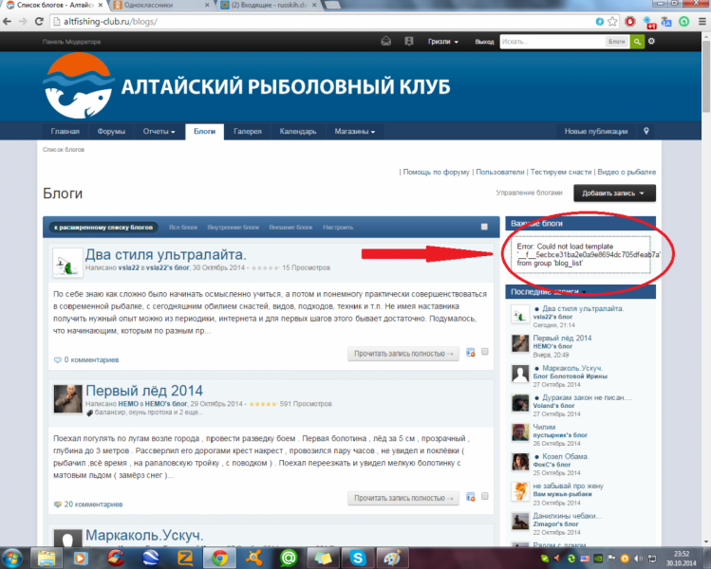711x569 pixels.
Task: Switch to the Входящие mail browser tab
Action: pos(269,5)
